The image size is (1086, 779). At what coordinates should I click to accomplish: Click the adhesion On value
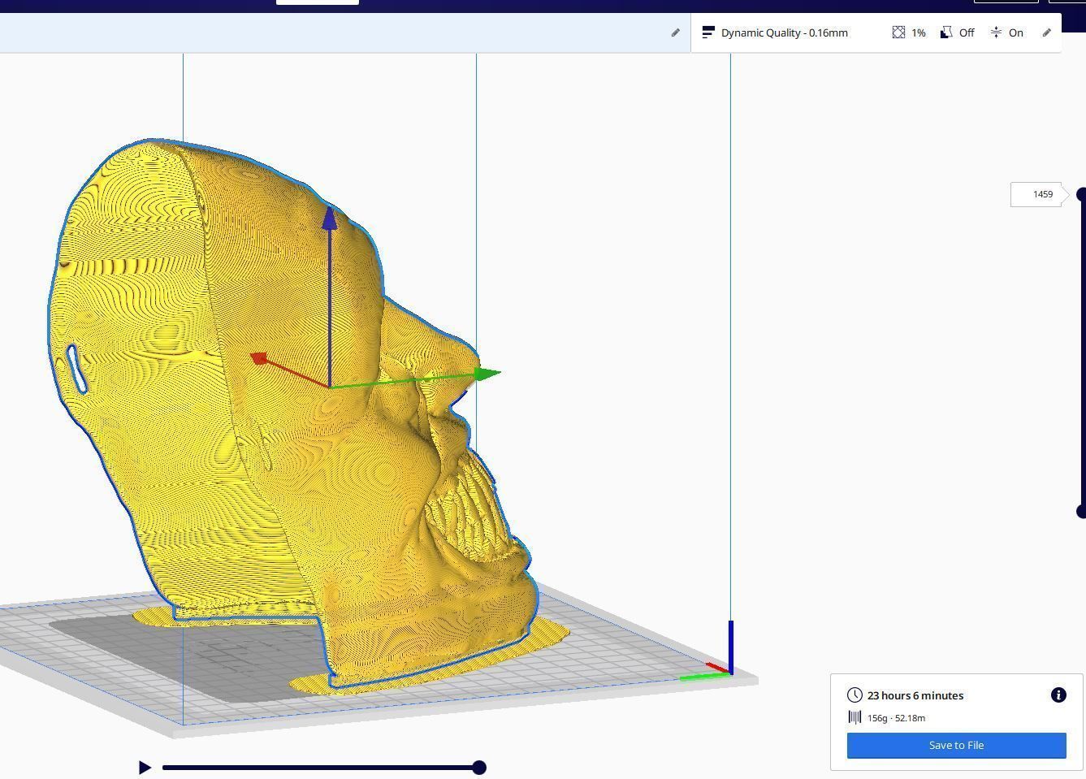[x=1016, y=32]
